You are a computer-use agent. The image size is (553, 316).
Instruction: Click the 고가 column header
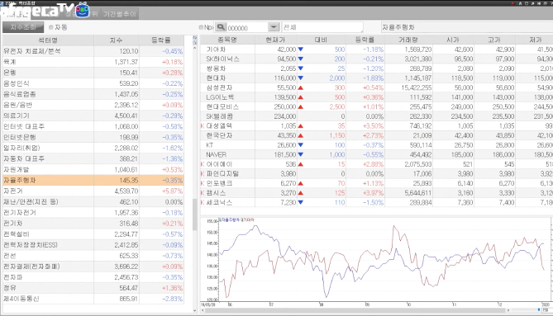tap(494, 40)
